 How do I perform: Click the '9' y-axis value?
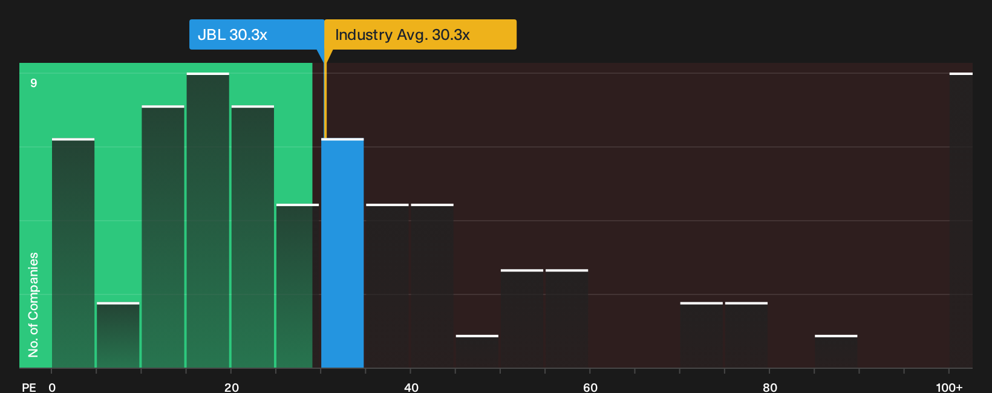click(x=34, y=83)
